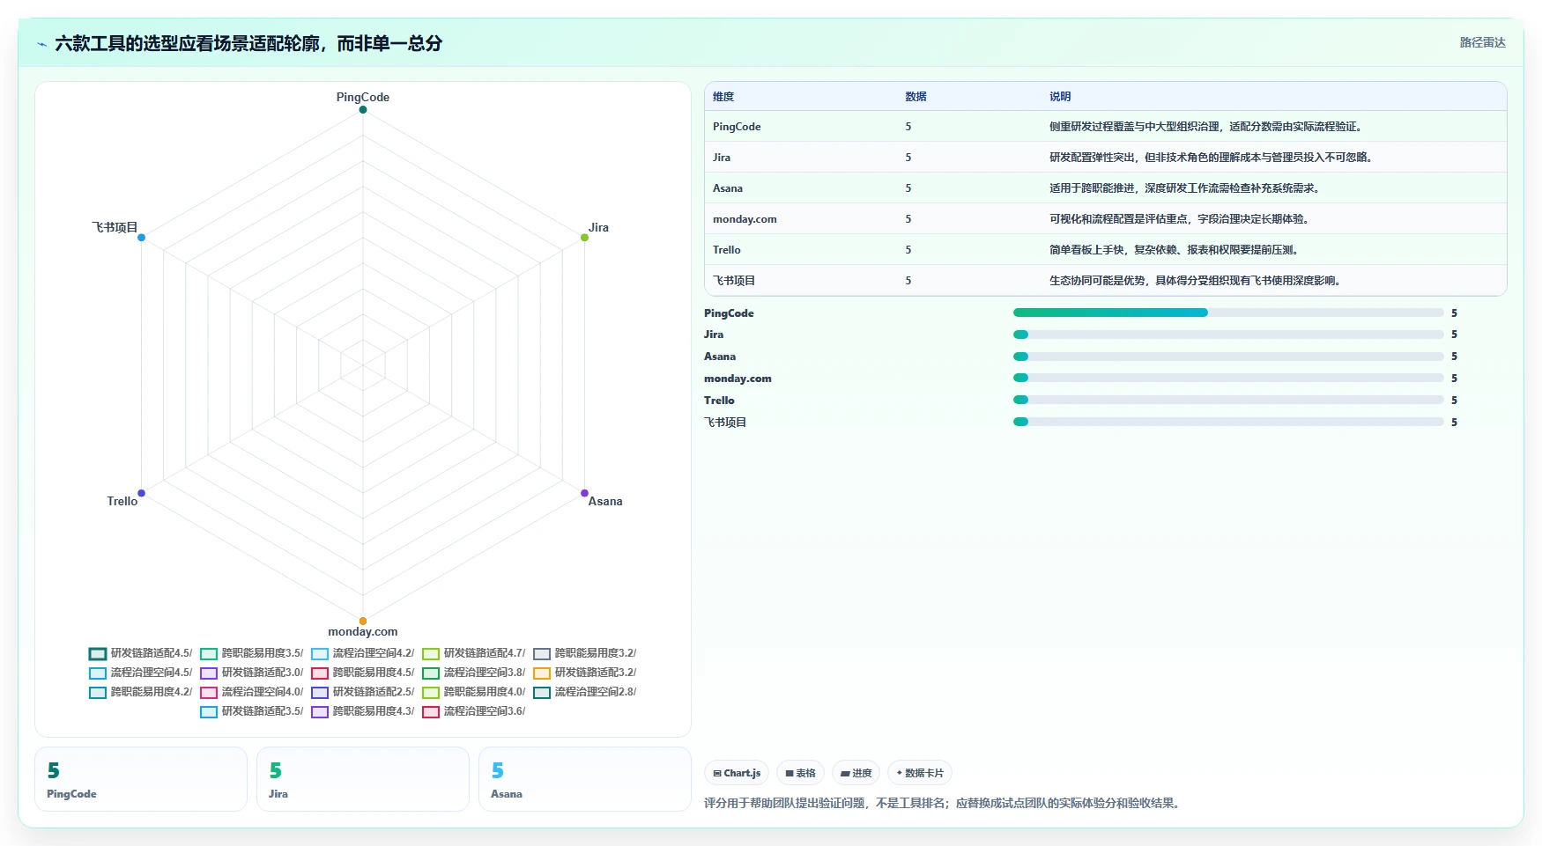Hide legend series 流程治理空间3.6/
The height and width of the screenshot is (846, 1542).
coord(473,711)
